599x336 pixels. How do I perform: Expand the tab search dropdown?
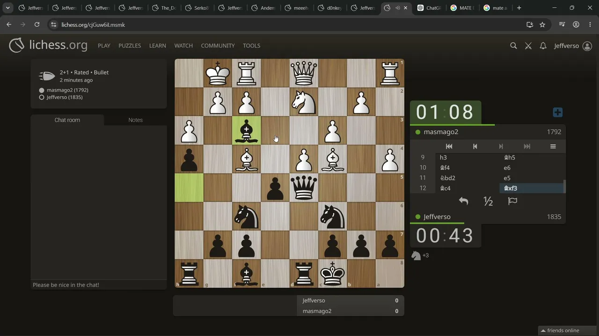[8, 8]
